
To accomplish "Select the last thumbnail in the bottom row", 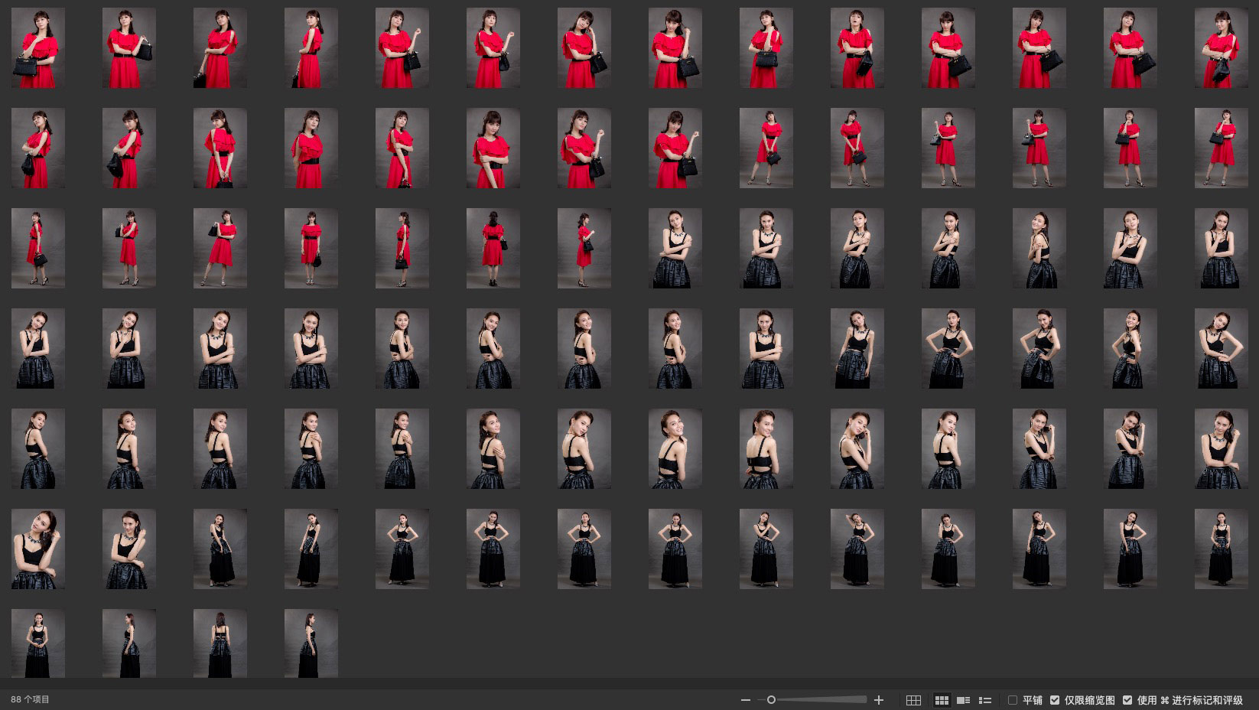I will (x=311, y=643).
